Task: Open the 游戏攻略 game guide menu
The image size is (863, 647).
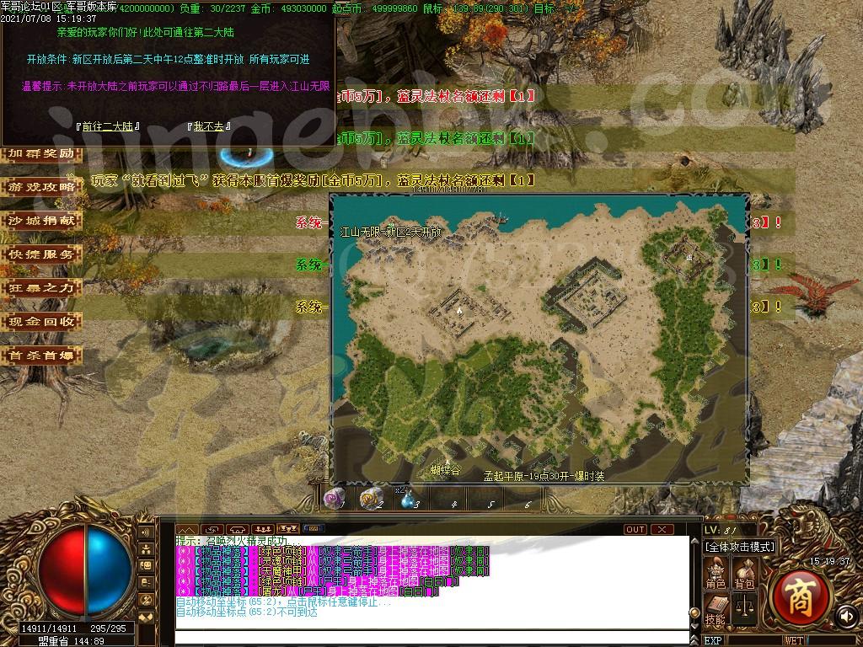Action: [x=41, y=187]
